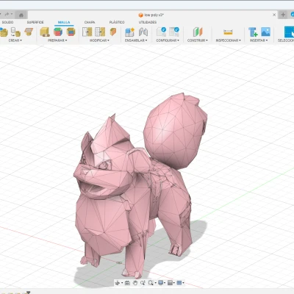Screen dimensions: 294x294
Task: Click the Zoom tool with plus in navigation bar
Action: 143,283
